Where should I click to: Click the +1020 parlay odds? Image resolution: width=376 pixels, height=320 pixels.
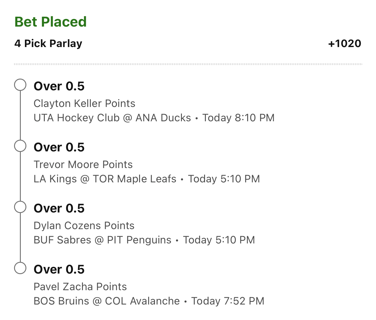[345, 44]
